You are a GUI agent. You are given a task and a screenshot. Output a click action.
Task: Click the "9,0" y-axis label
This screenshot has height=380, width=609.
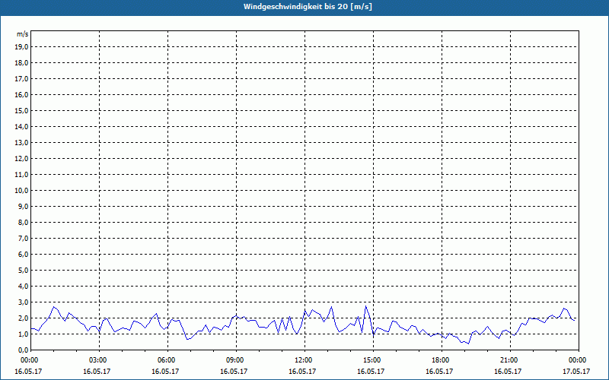[x=24, y=206]
